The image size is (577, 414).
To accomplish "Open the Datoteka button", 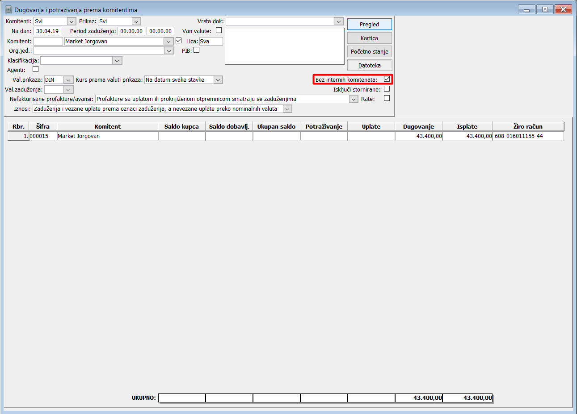I will click(370, 65).
